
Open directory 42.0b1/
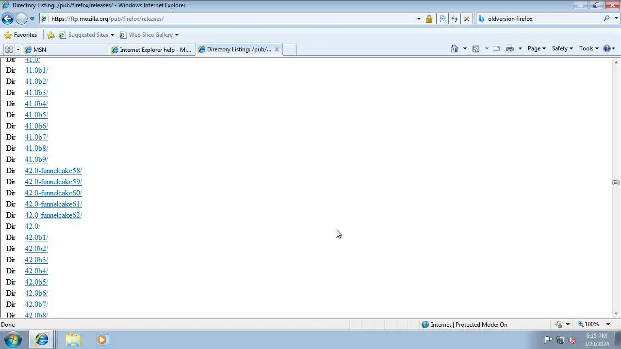[x=36, y=238]
